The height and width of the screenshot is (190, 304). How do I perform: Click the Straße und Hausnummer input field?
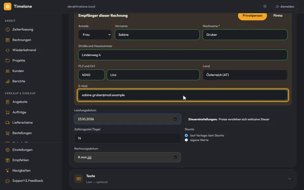(183, 55)
